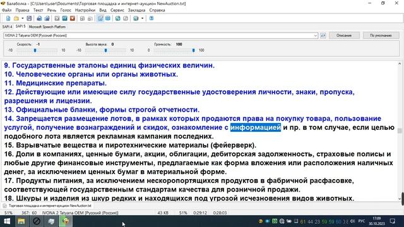Open the Правка menu
The image size is (404, 227).
(22, 10)
